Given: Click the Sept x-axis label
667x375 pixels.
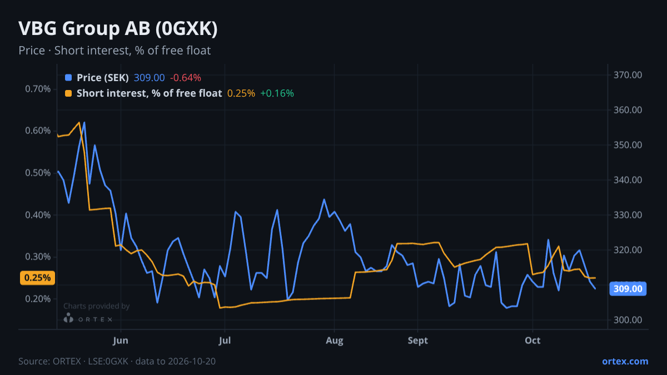Looking at the screenshot, I should 417,341.
